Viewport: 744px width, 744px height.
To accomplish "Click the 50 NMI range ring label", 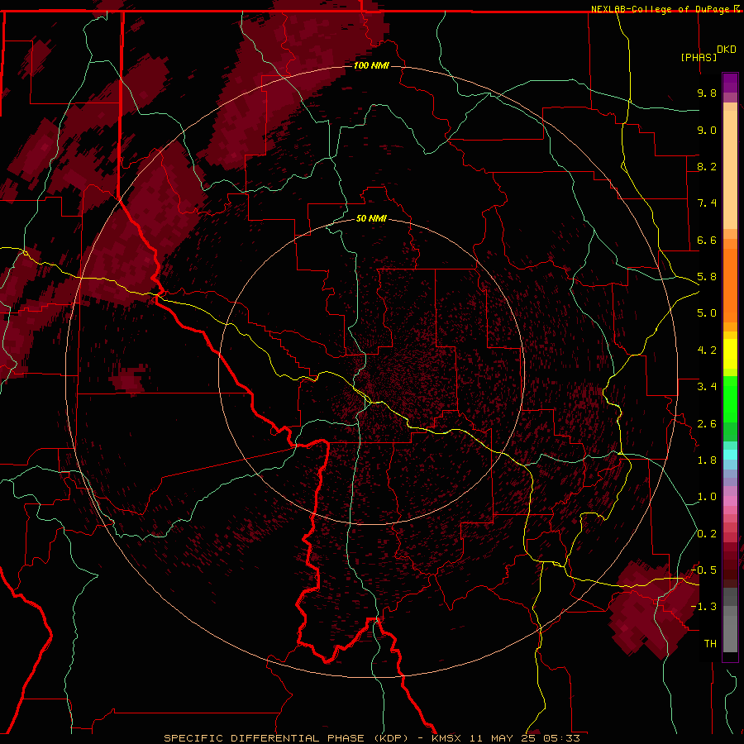I will pyautogui.click(x=371, y=218).
